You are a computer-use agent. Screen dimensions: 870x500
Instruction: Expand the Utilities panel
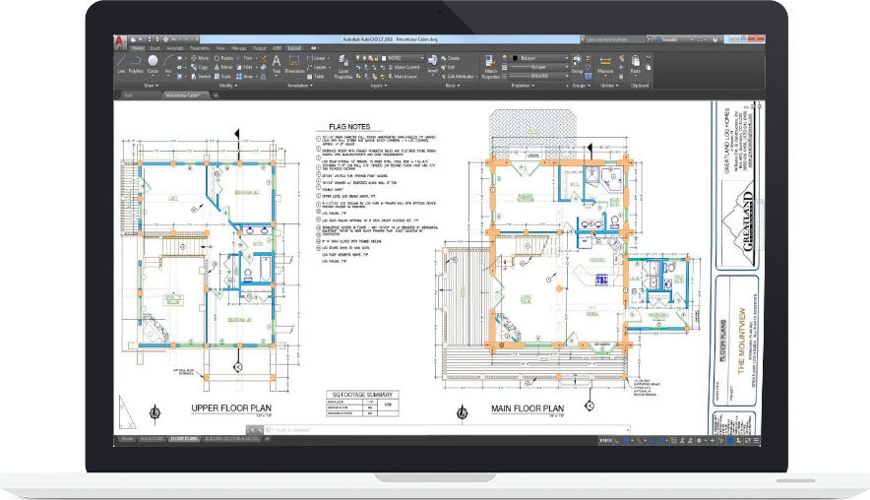pos(608,86)
